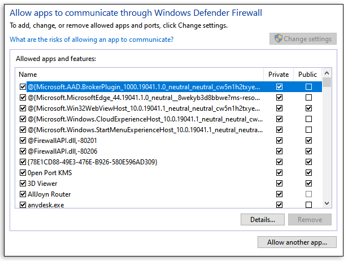Toggle Private checkbox for MicrosoftEdge entry
The width and height of the screenshot is (348, 261).
tap(279, 98)
